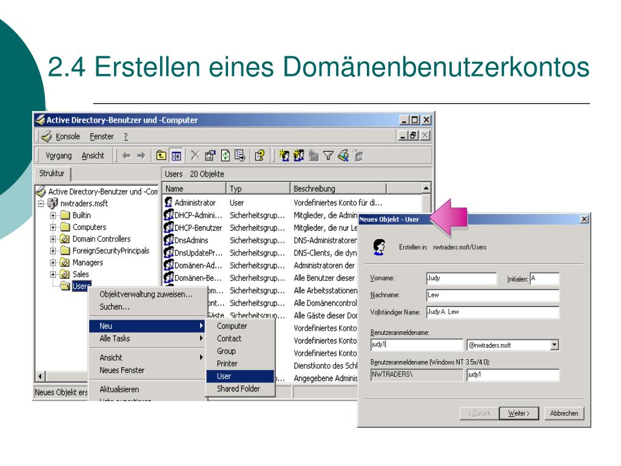Select Objektverwaltung zuweisen in context menu
This screenshot has width=621, height=466.
(x=146, y=294)
